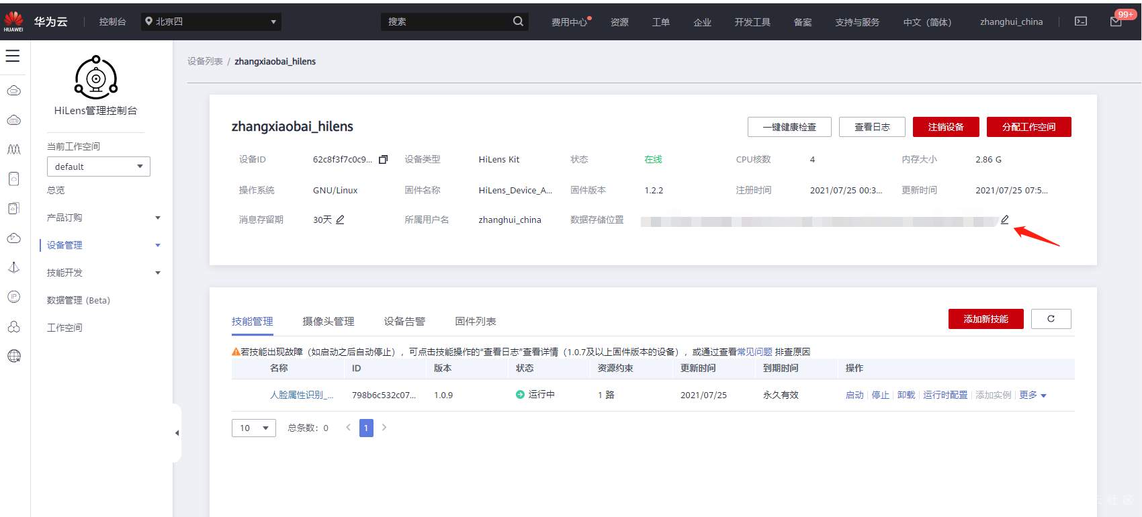
Task: Open the 更多 actions dropdown
Action: tap(1033, 395)
